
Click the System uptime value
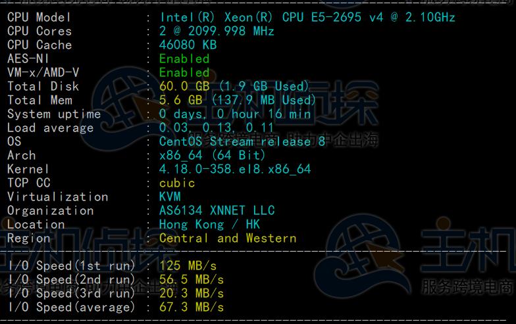235,114
